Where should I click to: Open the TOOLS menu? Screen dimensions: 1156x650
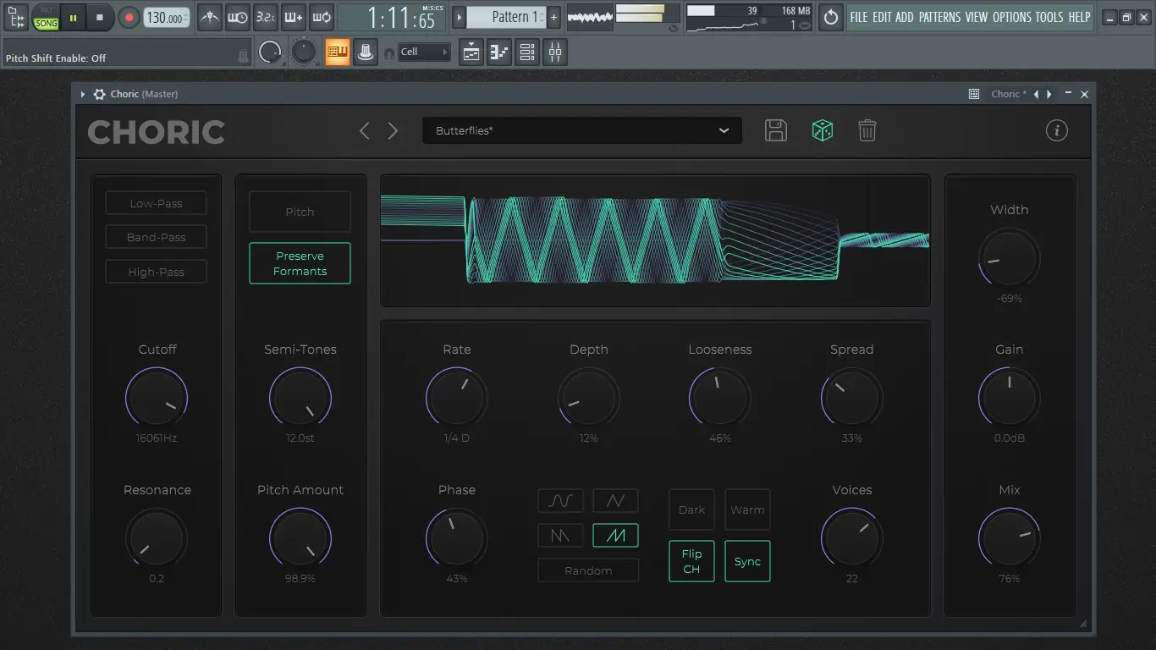pyautogui.click(x=1049, y=17)
